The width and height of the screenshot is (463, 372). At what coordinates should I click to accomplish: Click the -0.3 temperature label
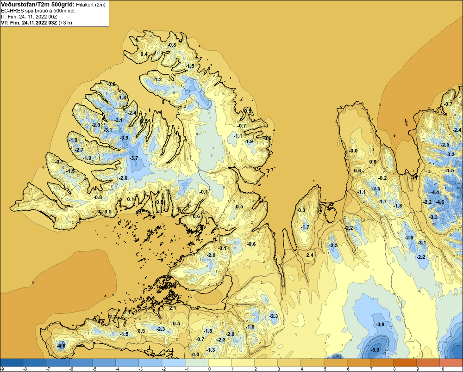coord(301,210)
